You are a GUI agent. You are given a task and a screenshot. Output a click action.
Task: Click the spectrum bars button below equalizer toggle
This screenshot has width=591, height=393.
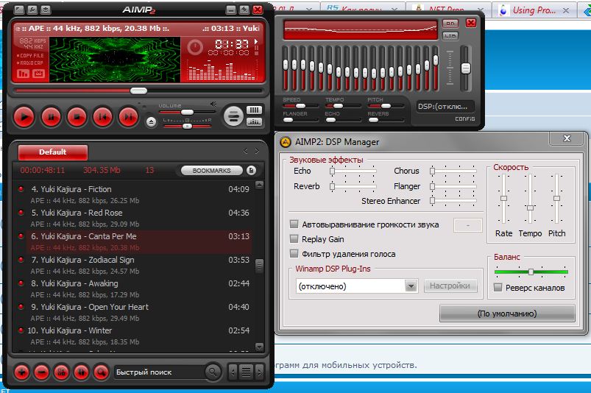pos(254,121)
